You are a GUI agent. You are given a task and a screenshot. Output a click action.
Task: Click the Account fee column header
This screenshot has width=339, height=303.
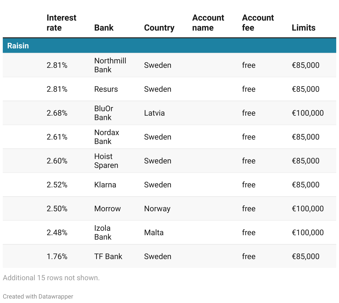pyautogui.click(x=258, y=23)
